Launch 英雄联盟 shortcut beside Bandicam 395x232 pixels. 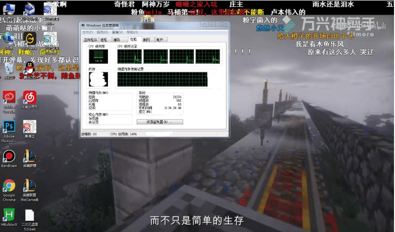coord(29,156)
